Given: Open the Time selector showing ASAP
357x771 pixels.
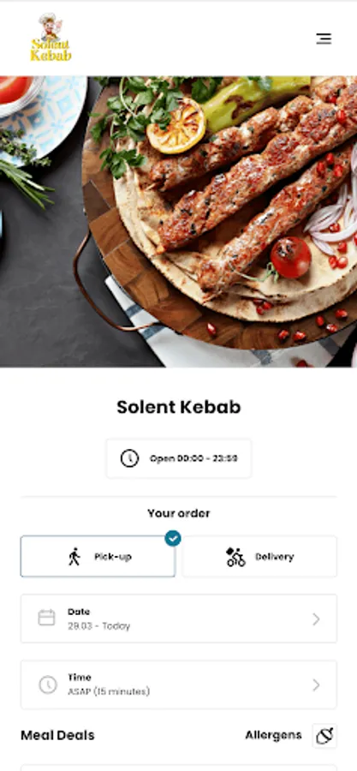Looking at the screenshot, I should [179, 684].
